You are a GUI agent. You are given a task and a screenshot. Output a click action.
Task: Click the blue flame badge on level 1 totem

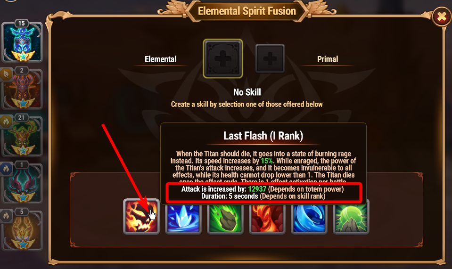6,169
